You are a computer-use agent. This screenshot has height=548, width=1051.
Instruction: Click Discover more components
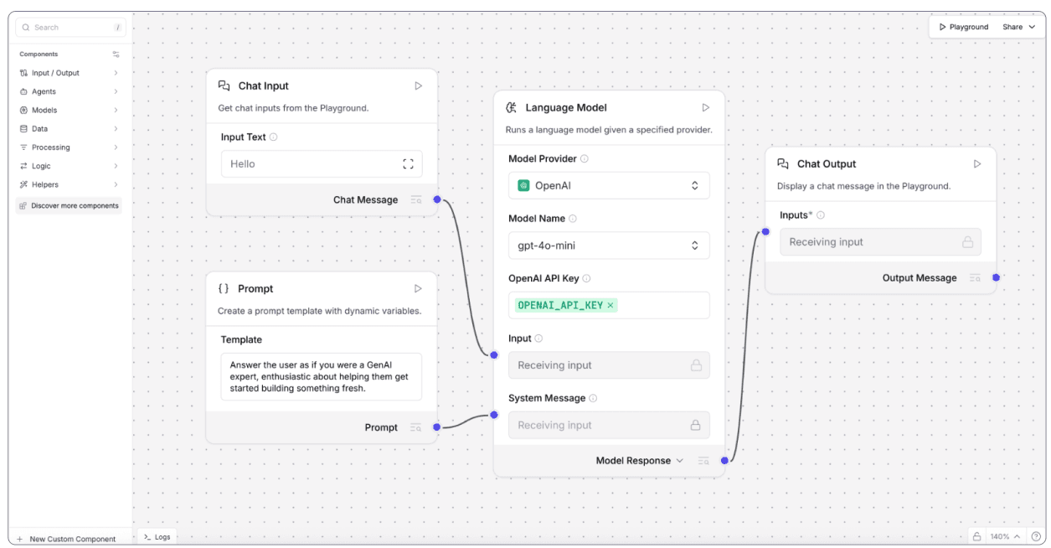69,205
